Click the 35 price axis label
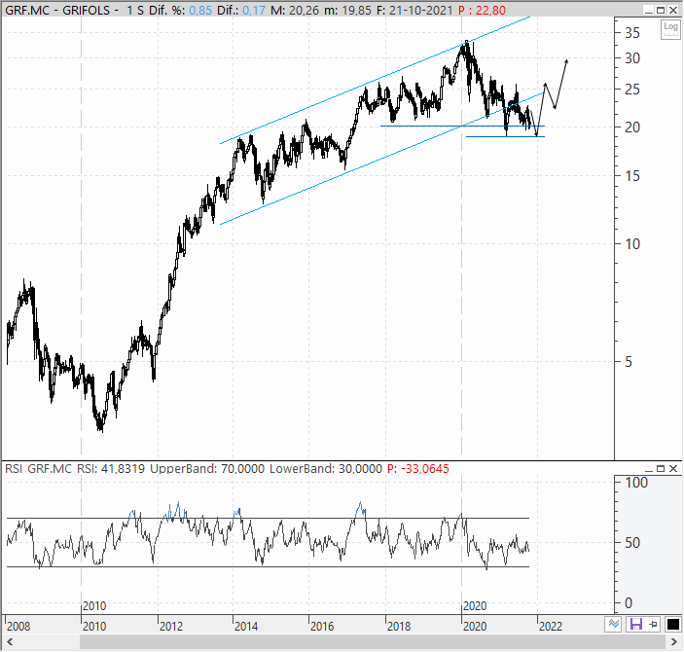 (x=632, y=33)
